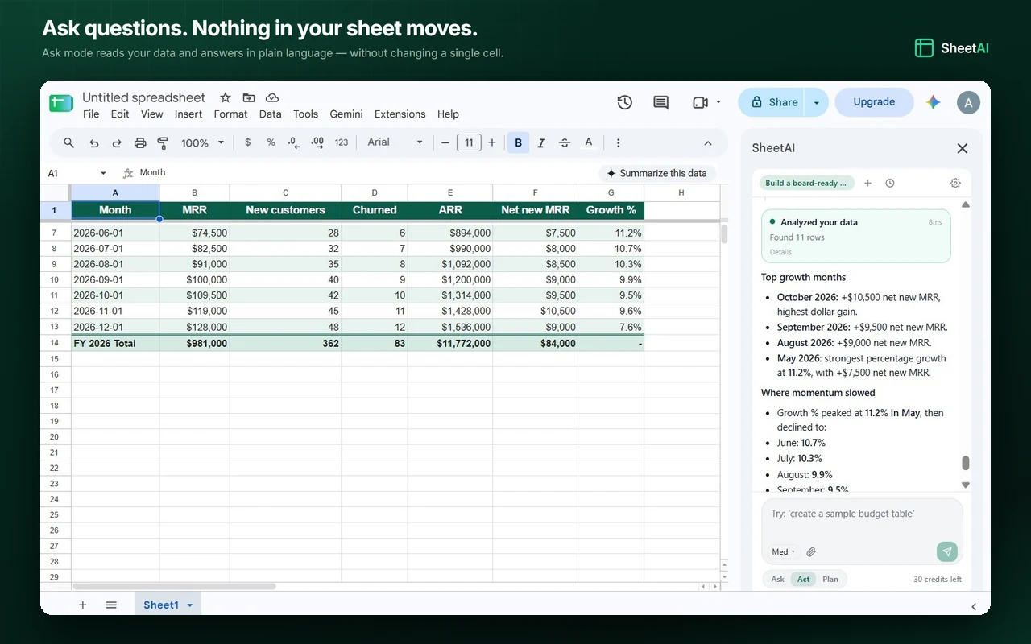Open SheetAI chat history

click(890, 183)
